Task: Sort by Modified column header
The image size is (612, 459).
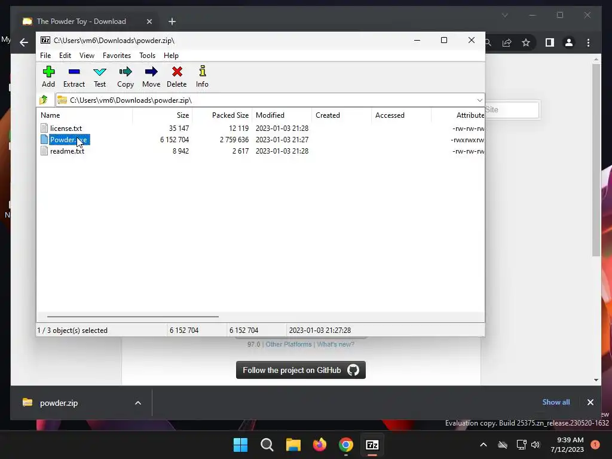Action: [282, 115]
